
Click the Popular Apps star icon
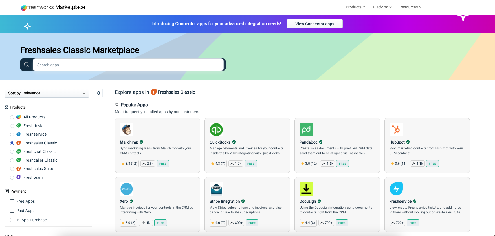(x=117, y=104)
